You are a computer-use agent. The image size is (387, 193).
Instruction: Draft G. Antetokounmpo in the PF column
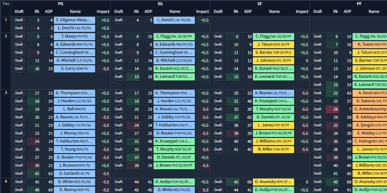[318, 109]
